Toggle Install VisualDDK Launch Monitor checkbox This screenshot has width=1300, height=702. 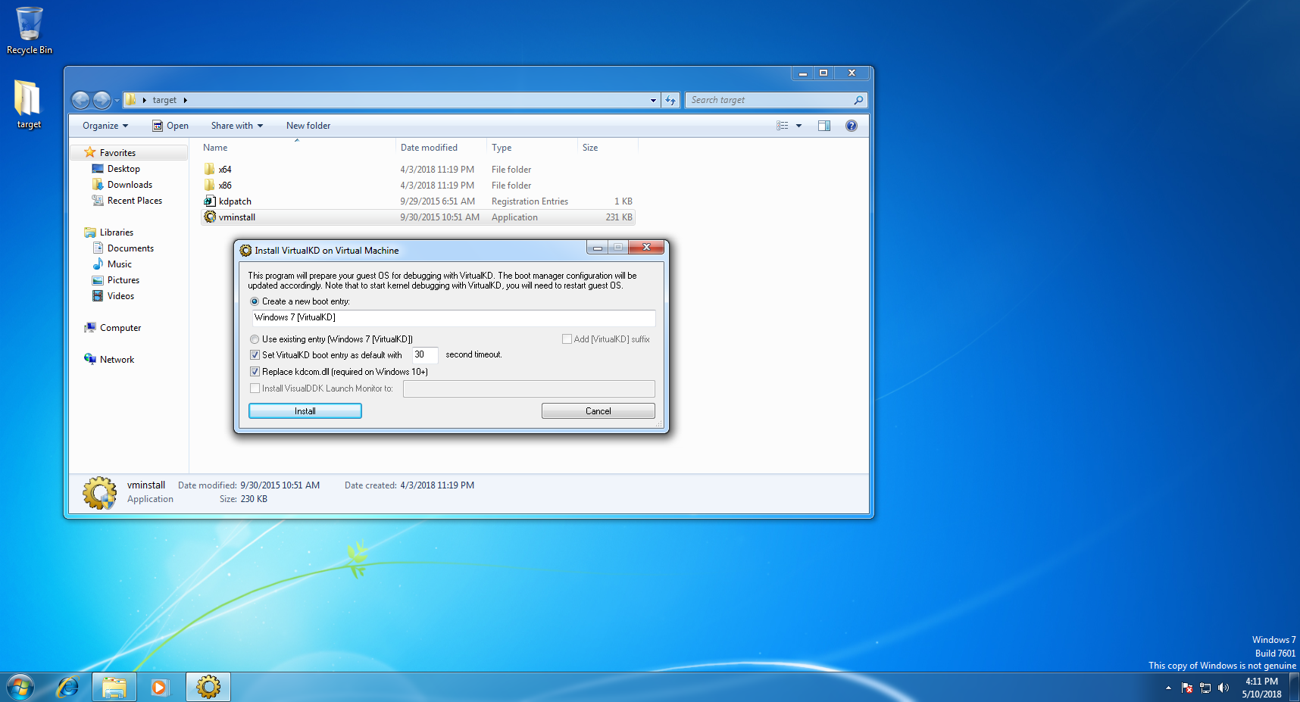click(255, 388)
